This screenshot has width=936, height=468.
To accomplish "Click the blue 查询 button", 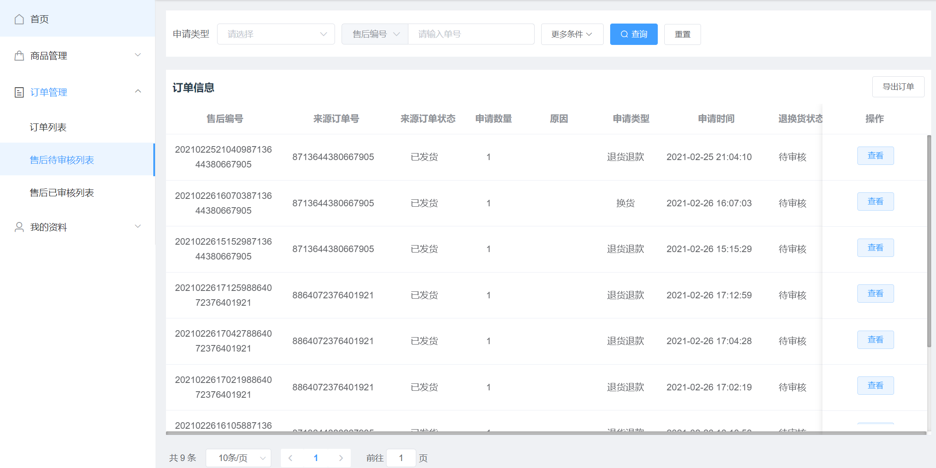I will click(x=634, y=34).
